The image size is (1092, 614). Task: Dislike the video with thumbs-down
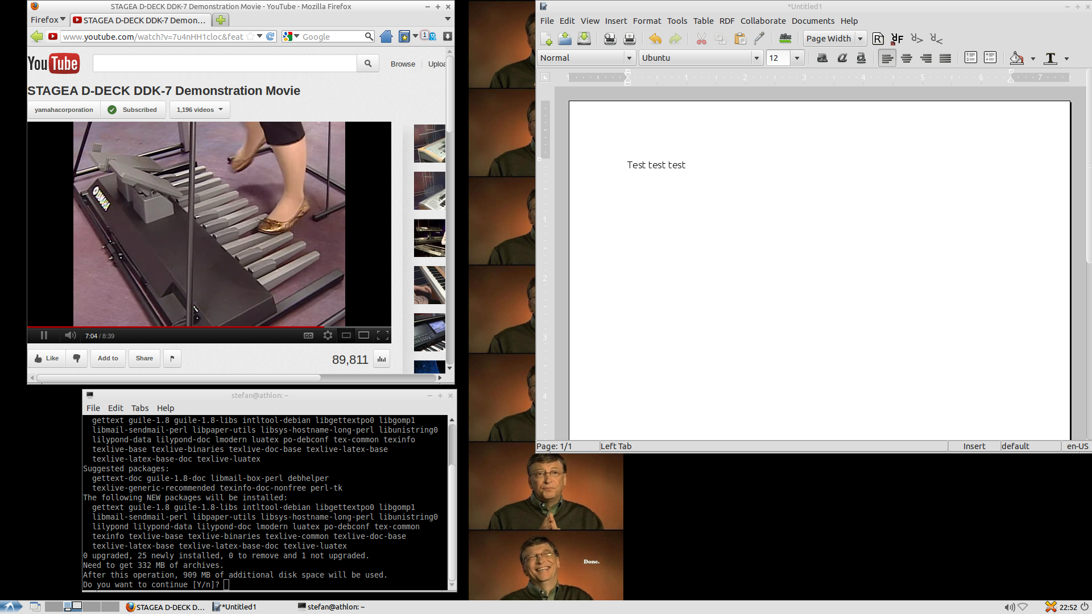click(x=77, y=358)
